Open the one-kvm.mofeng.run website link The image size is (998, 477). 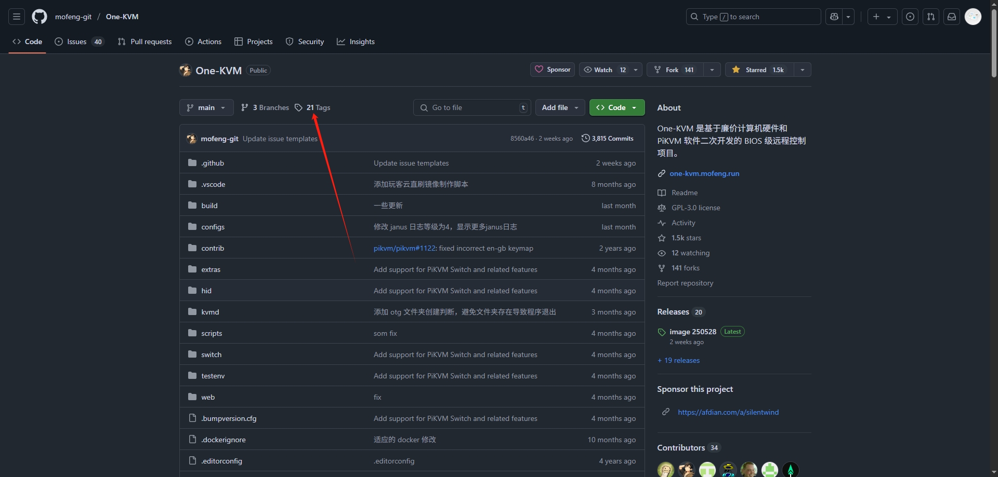click(704, 173)
